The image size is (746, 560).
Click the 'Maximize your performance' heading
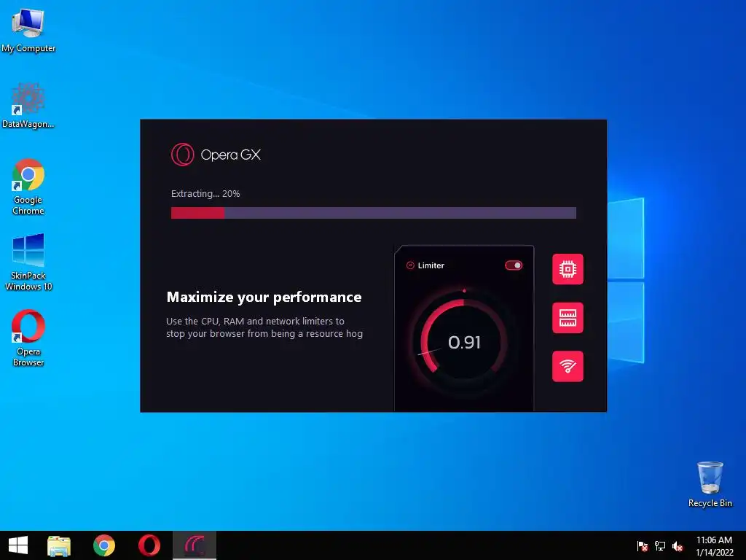coord(264,297)
